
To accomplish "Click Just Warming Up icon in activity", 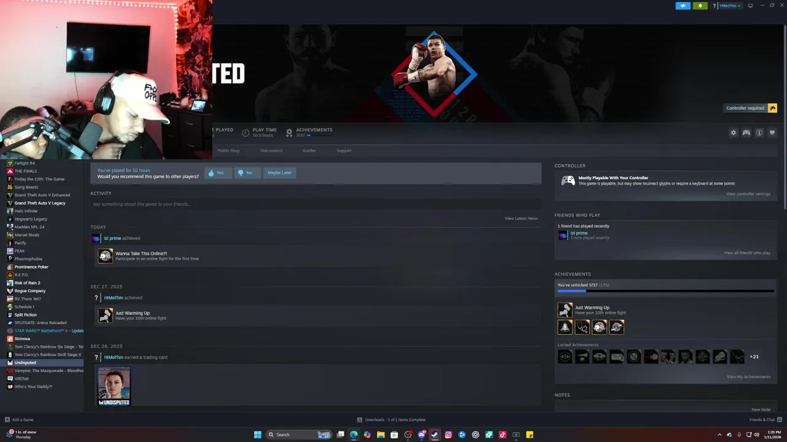I will pos(106,316).
